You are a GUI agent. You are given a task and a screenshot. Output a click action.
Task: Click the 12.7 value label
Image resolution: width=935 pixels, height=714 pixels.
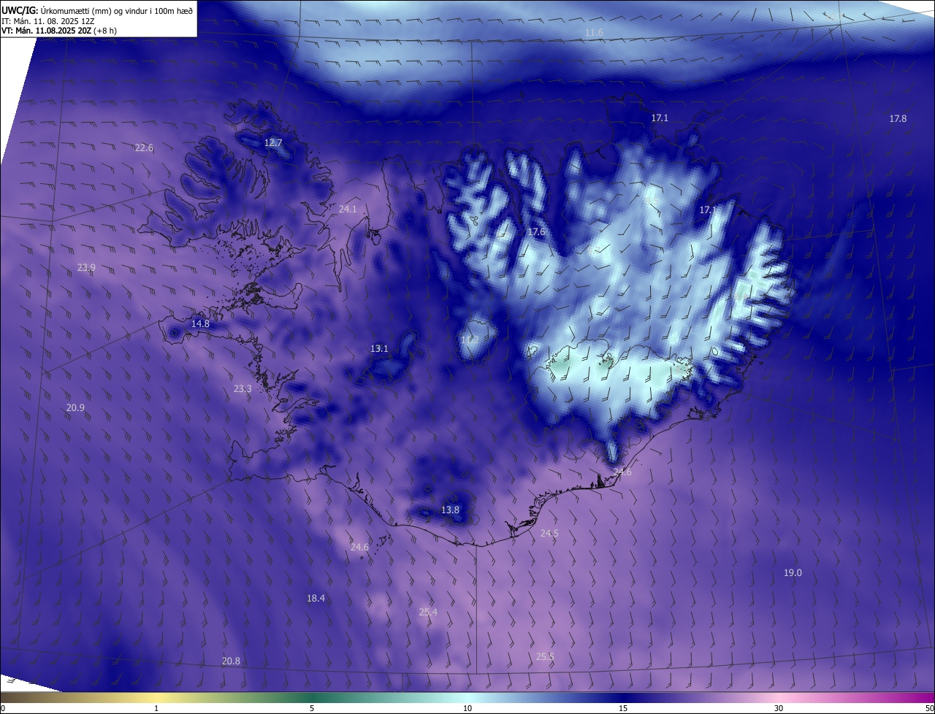[x=272, y=142]
